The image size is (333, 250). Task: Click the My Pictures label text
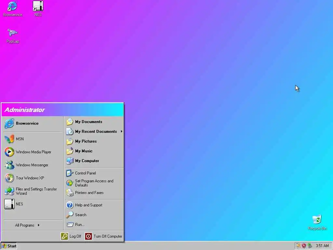point(86,141)
